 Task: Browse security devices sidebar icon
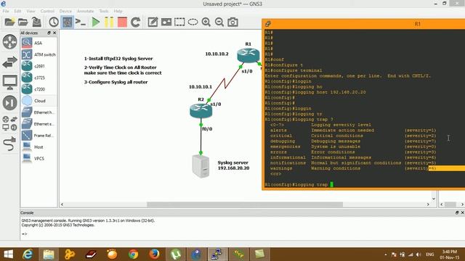tap(9, 103)
